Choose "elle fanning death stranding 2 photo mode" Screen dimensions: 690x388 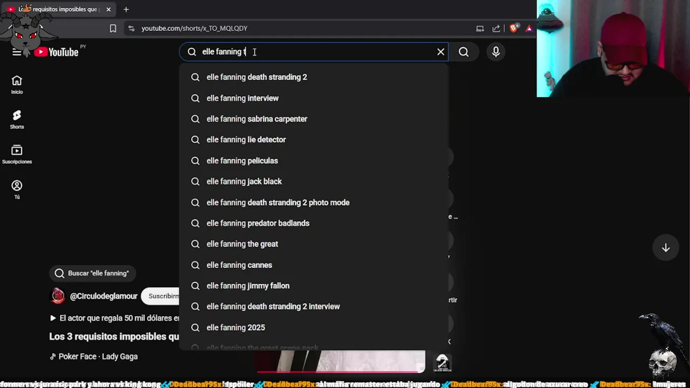[314, 203]
